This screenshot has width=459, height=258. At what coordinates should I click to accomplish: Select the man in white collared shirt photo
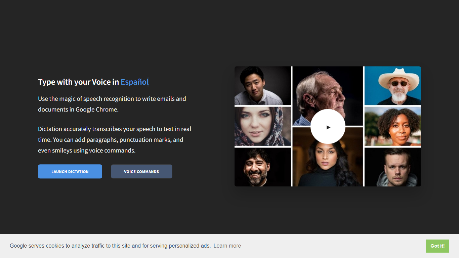[262, 85]
